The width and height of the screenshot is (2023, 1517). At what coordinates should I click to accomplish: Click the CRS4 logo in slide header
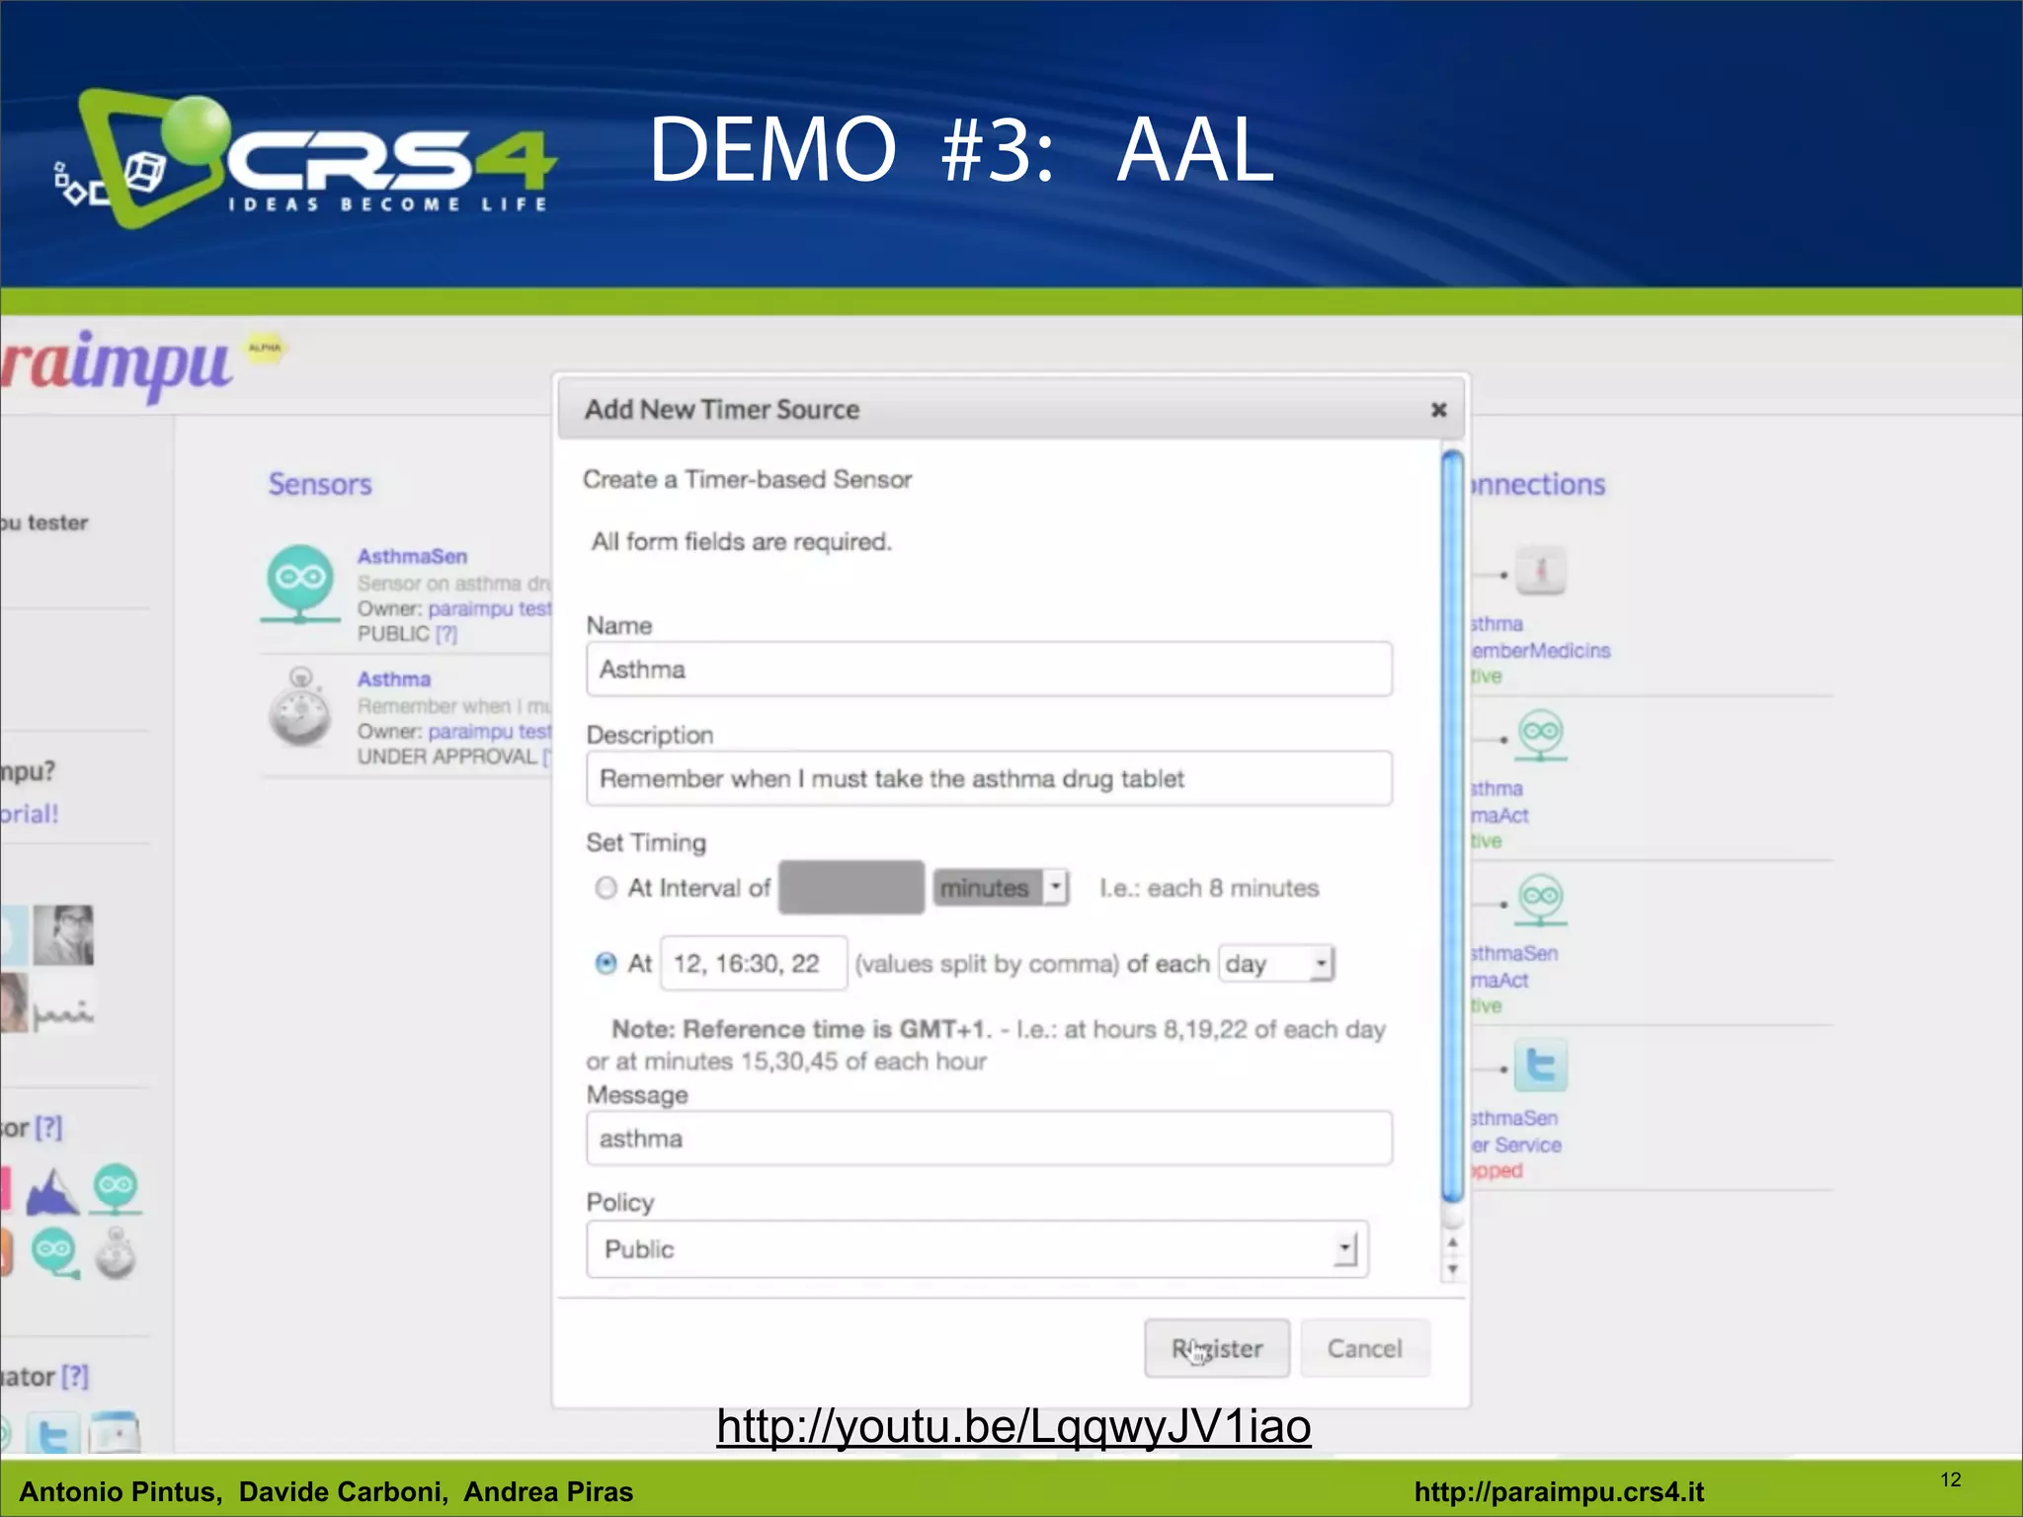pos(304,158)
